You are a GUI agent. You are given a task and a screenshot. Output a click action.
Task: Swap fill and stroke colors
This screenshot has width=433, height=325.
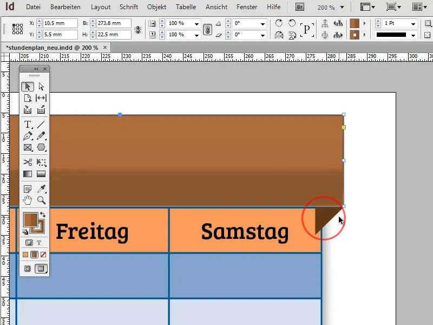[x=43, y=214]
